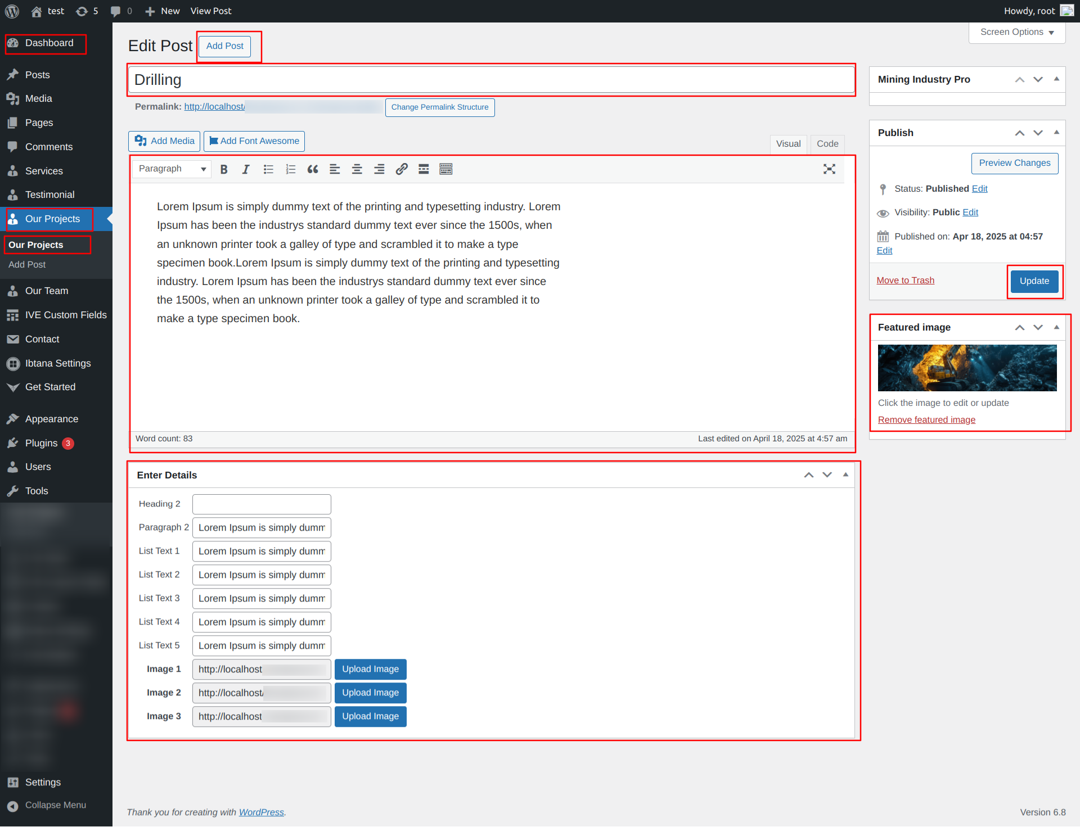Click the featured image thumbnail
The height and width of the screenshot is (827, 1080).
point(967,368)
